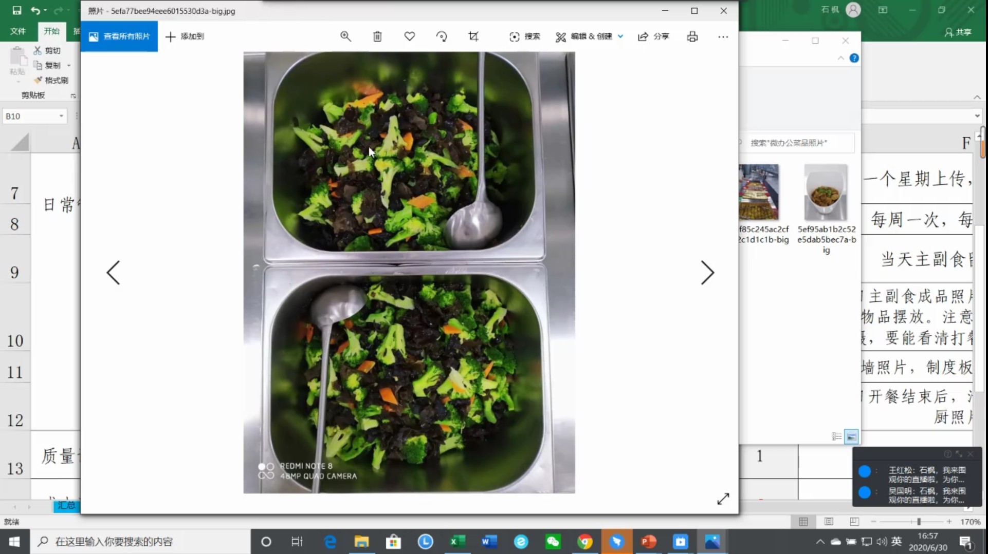Expand the 复制 dropdown arrow in ribbon
The image size is (988, 554).
point(69,66)
